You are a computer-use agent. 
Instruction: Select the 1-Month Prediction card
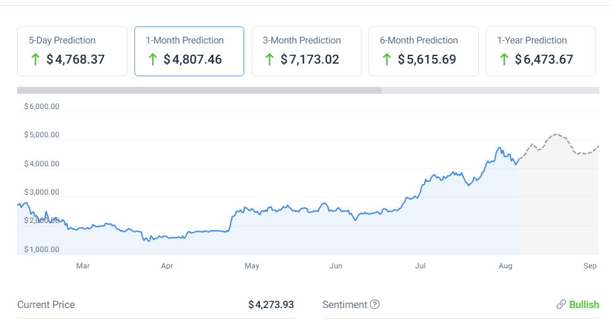pyautogui.click(x=189, y=51)
